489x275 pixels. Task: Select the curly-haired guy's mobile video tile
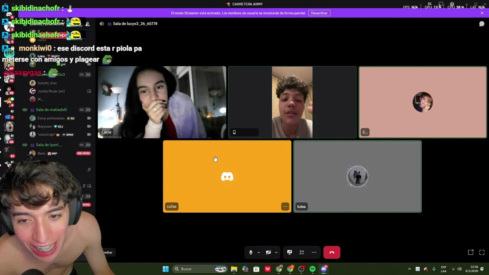coord(292,102)
